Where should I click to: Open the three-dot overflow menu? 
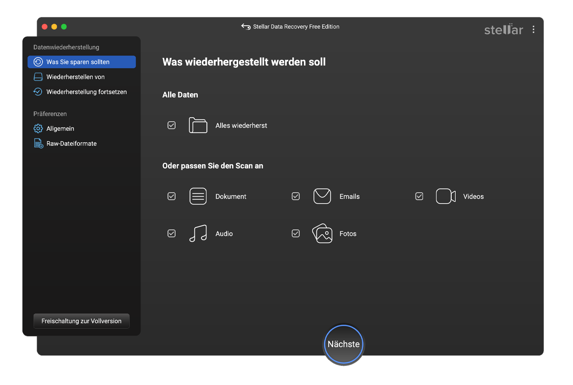533,30
